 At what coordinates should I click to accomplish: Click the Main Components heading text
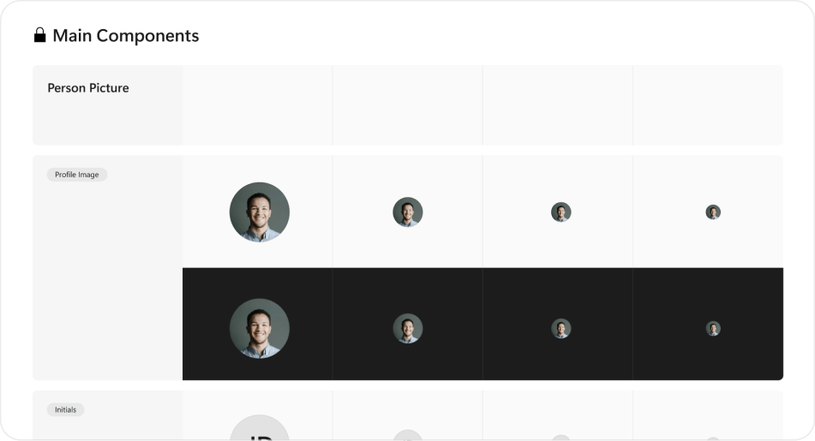point(126,35)
